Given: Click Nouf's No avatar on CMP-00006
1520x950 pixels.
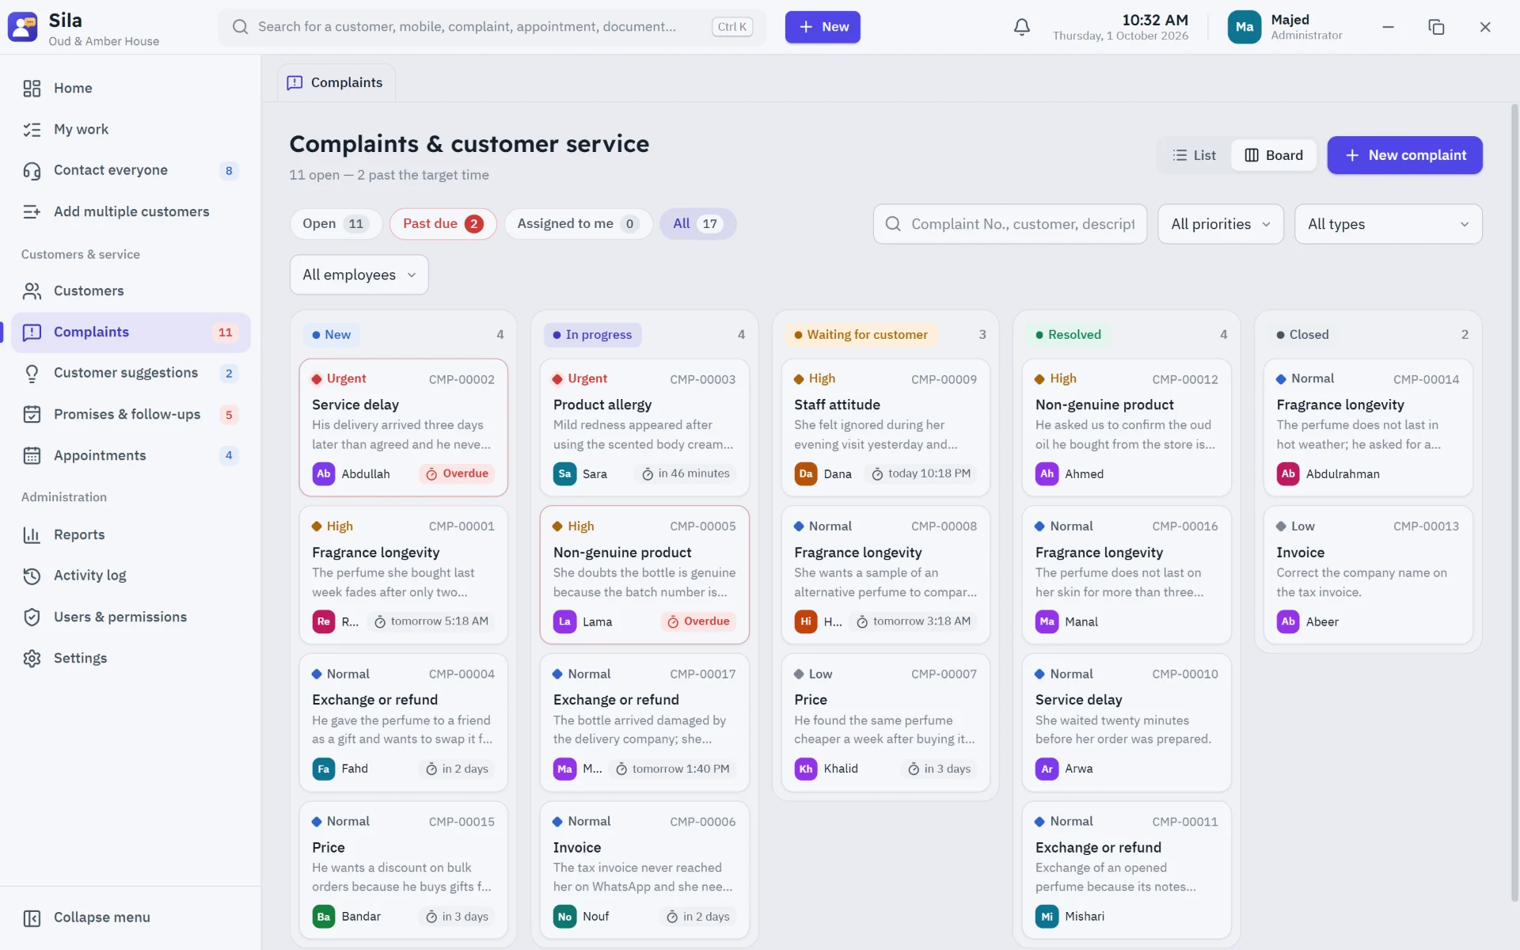Looking at the screenshot, I should (x=564, y=916).
